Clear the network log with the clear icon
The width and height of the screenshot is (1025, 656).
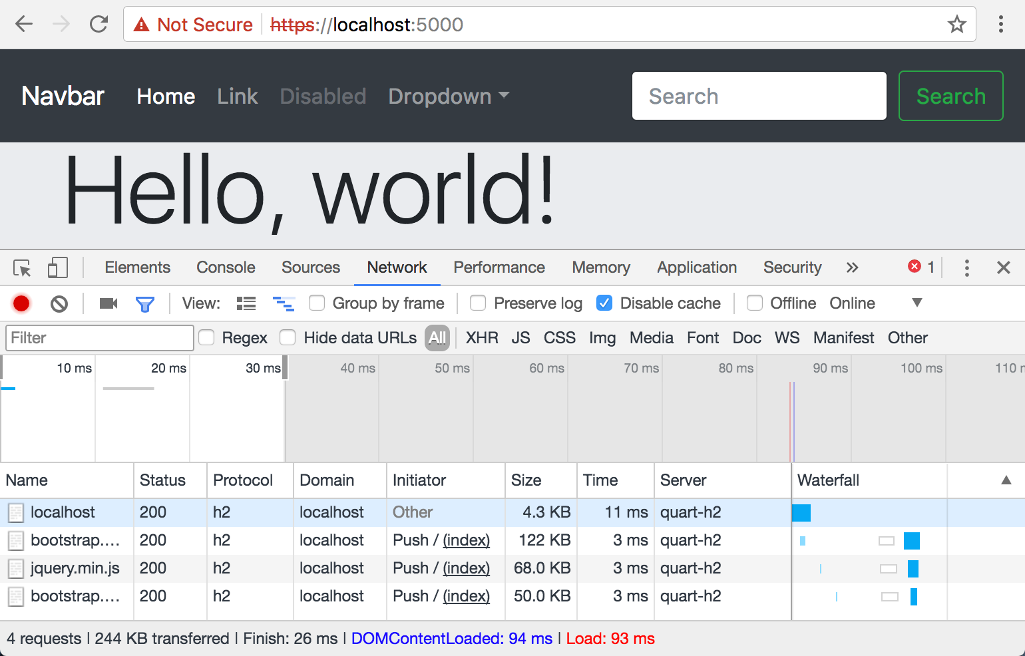point(59,303)
